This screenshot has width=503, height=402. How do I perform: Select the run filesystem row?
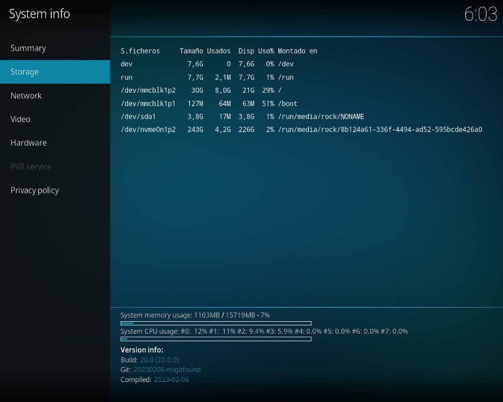207,77
